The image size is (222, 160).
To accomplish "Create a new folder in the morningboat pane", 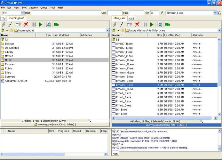I will pyautogui.click(x=18, y=24).
